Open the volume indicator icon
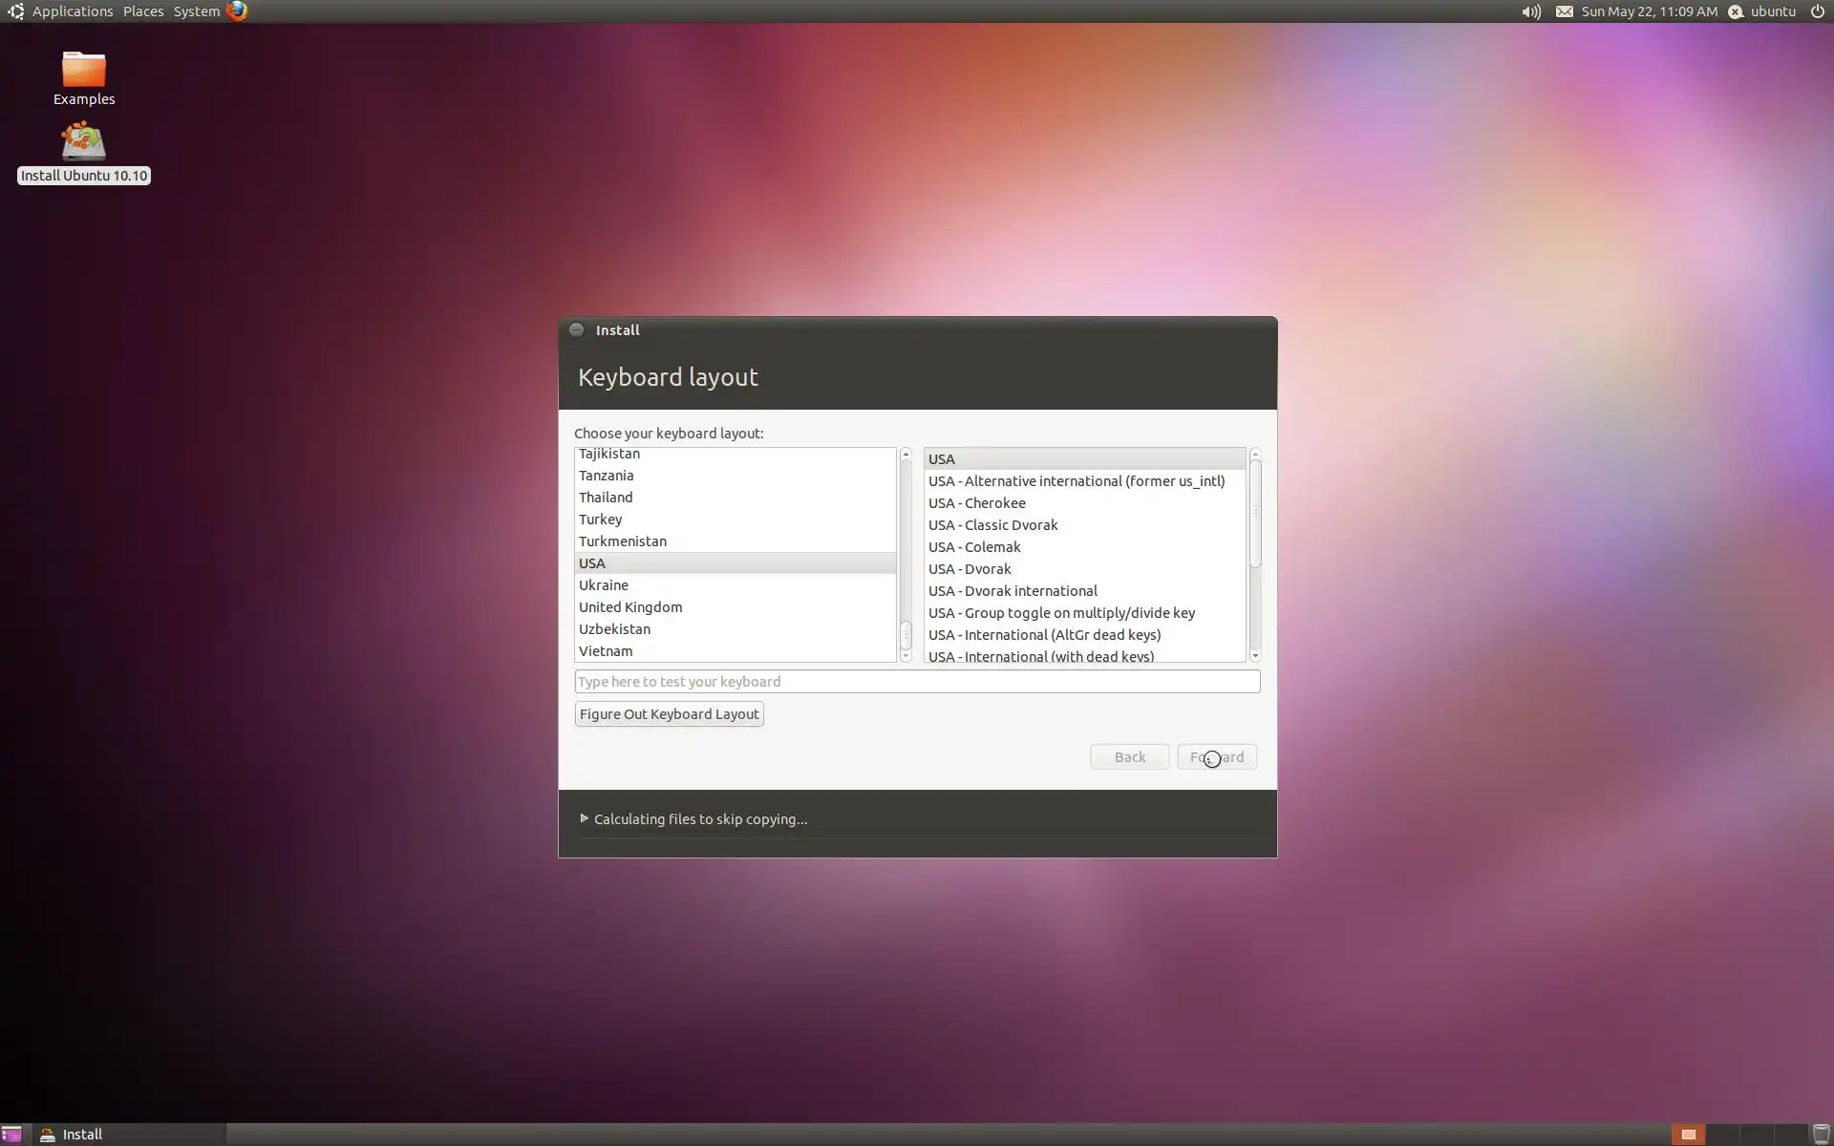The width and height of the screenshot is (1834, 1146). (x=1531, y=11)
